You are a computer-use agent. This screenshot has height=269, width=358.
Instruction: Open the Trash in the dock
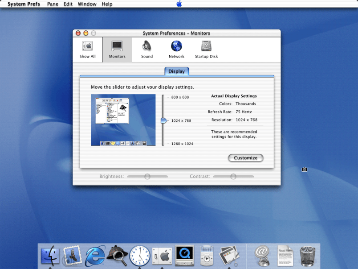coord(308,256)
